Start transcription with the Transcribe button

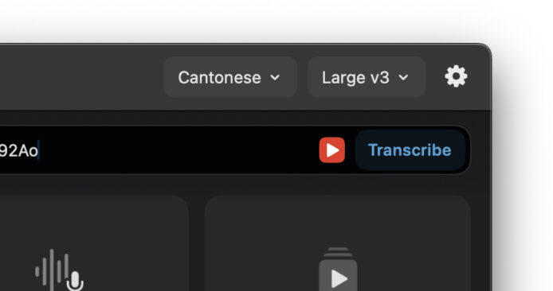coord(410,150)
